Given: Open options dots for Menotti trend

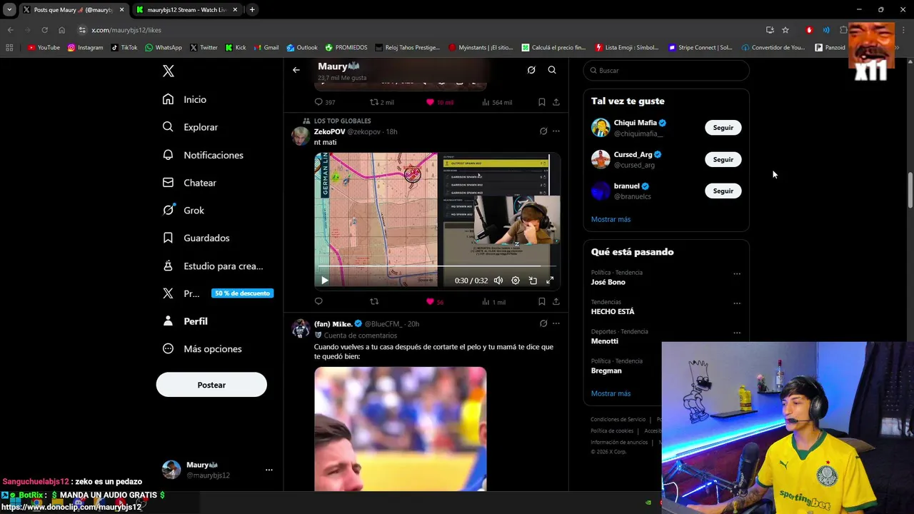Looking at the screenshot, I should tap(737, 333).
